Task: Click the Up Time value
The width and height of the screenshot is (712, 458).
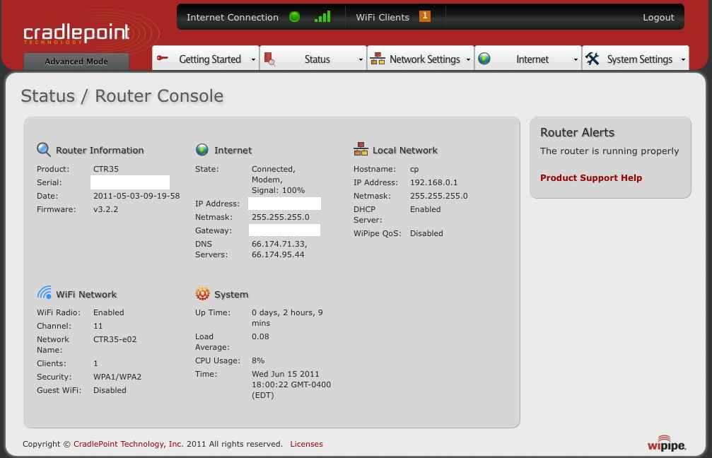Action: click(x=287, y=318)
